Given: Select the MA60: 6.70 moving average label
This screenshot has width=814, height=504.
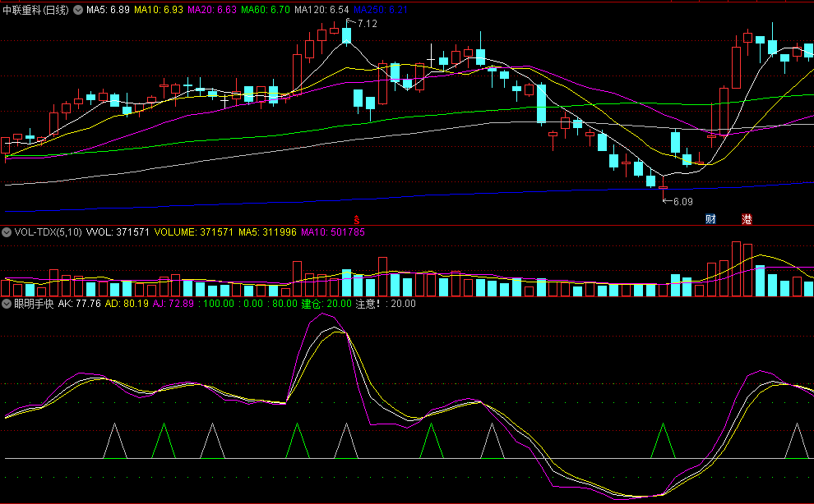Looking at the screenshot, I should pos(266,10).
